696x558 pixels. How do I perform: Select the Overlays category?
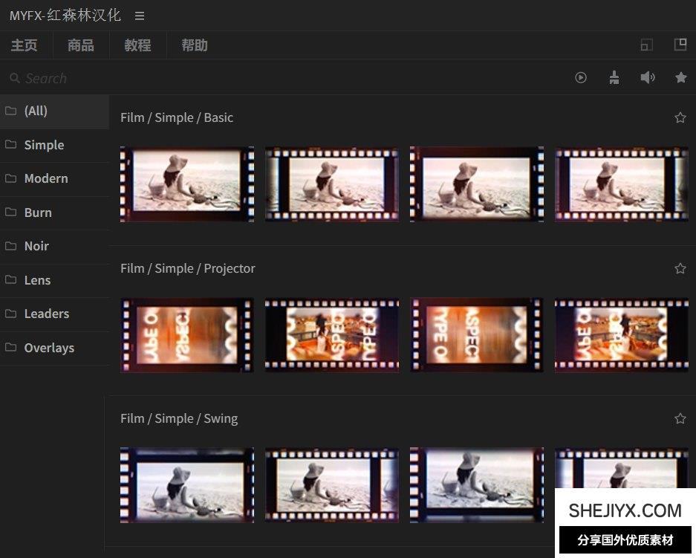coord(49,348)
